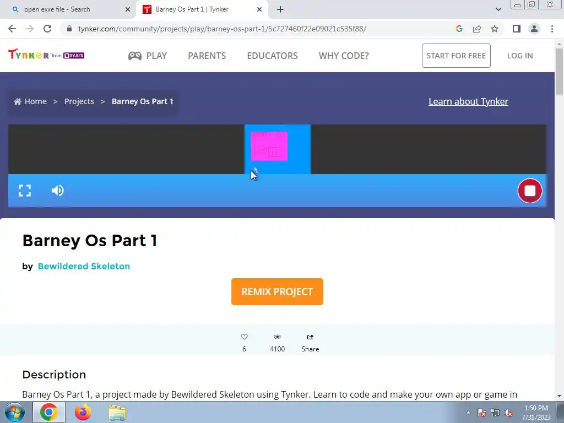The height and width of the screenshot is (423, 564).
Task: Click the Tynker logo
Action: click(46, 55)
